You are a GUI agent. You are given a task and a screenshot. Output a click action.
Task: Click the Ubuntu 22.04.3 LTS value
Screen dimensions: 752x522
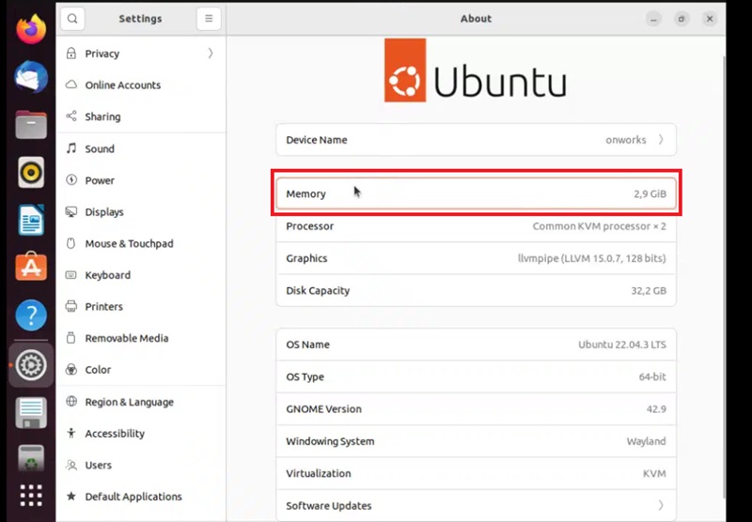[622, 345]
